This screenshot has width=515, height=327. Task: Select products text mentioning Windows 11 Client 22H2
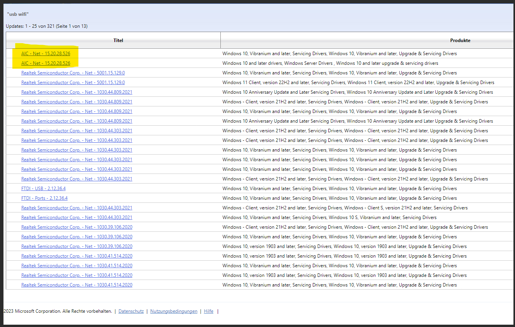point(358,83)
